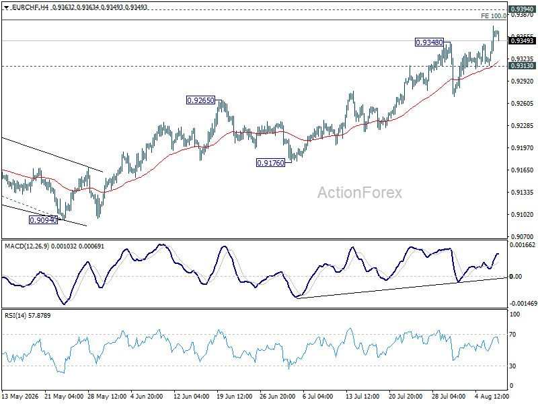Click the 0.93940 resistance level tag

[522, 9]
